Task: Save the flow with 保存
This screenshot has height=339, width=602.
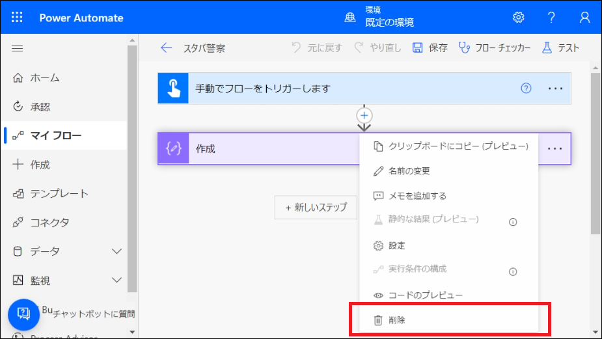Action: click(x=430, y=47)
